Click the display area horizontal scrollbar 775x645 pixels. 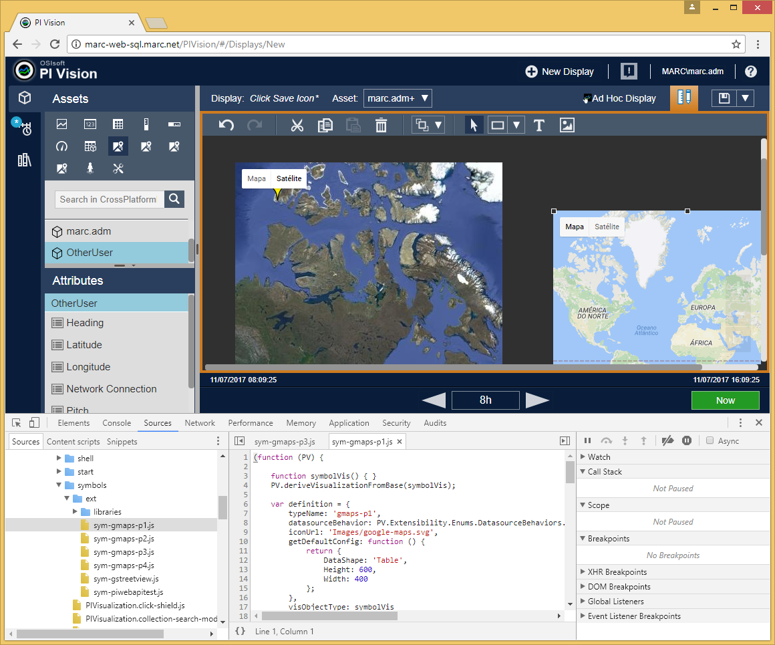click(453, 367)
